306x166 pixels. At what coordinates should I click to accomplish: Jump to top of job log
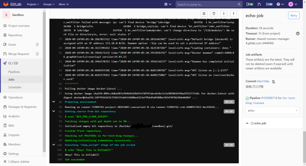click(224, 14)
